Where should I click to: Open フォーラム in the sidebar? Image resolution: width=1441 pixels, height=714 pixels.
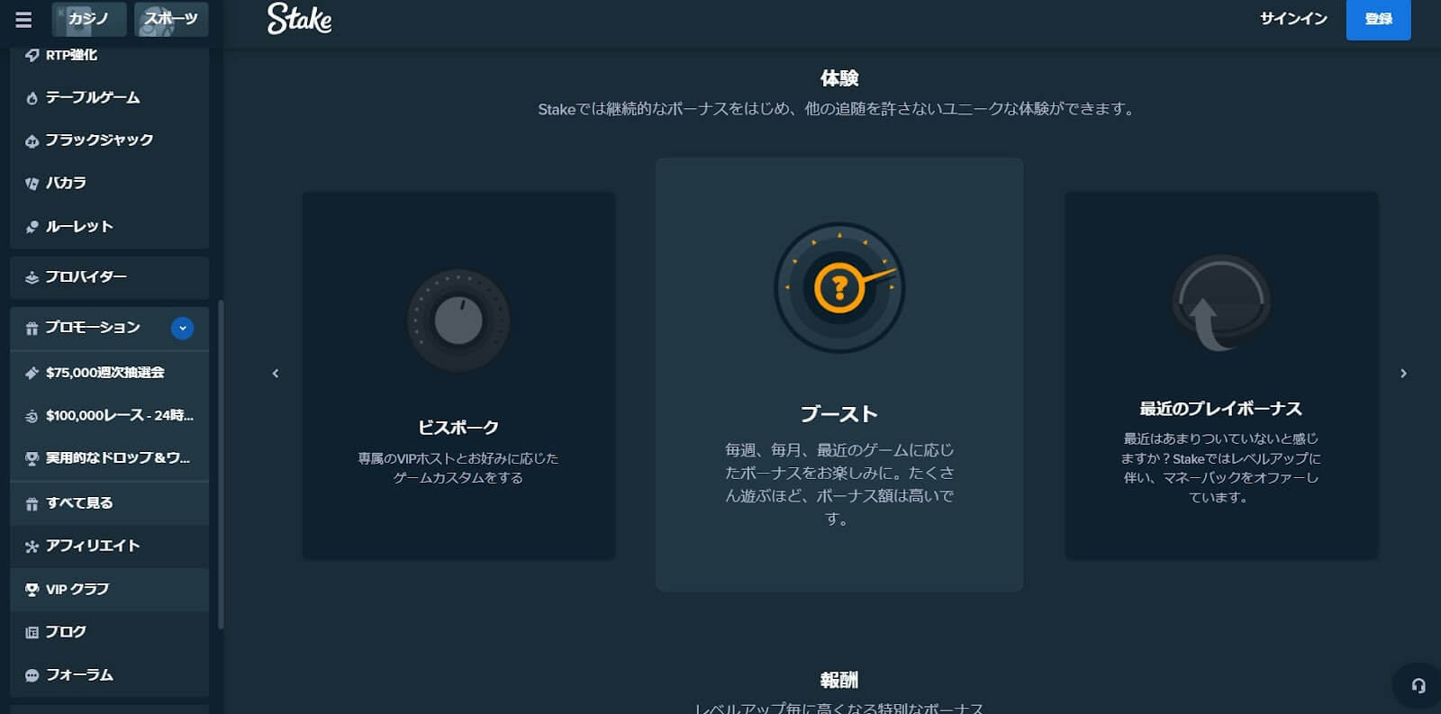click(x=110, y=674)
